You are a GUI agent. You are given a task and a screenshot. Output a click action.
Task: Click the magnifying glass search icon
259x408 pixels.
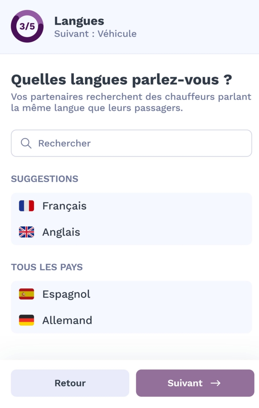pyautogui.click(x=26, y=143)
